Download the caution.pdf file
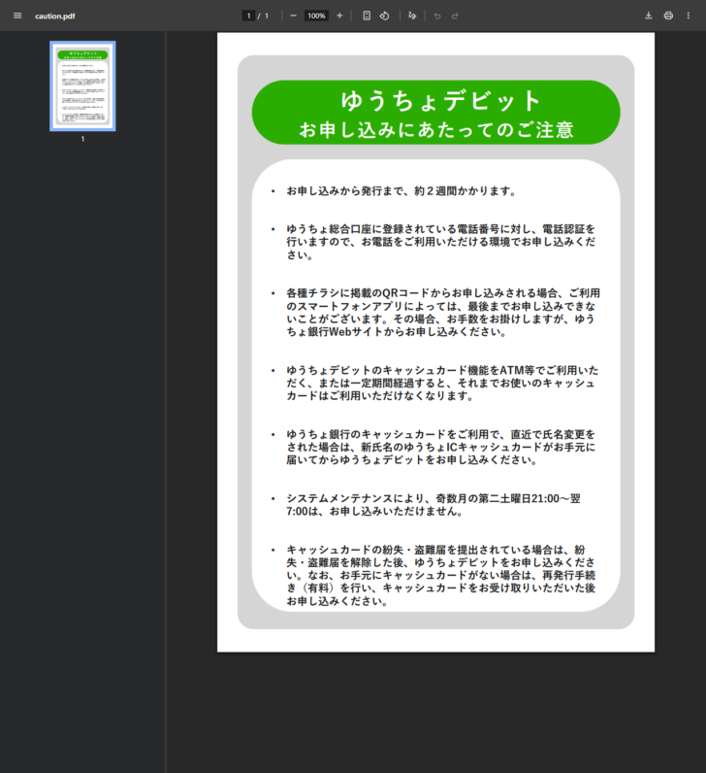706x773 pixels. [649, 16]
